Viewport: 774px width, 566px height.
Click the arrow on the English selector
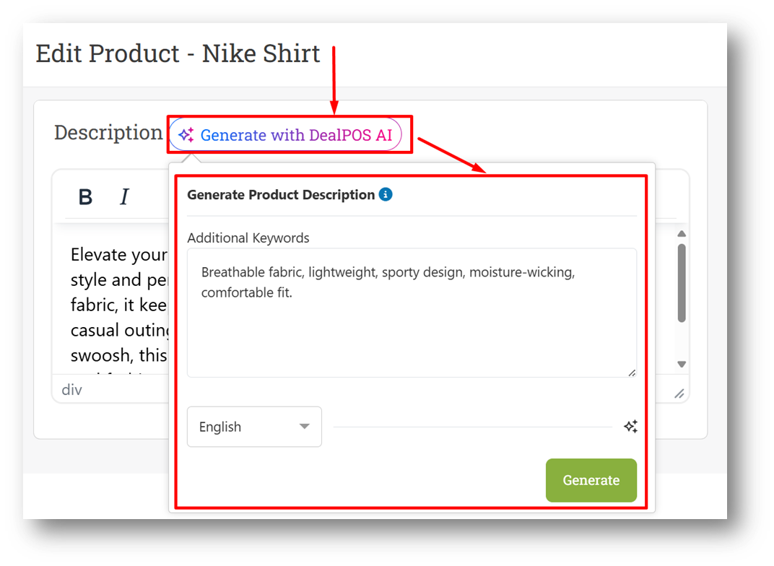305,427
